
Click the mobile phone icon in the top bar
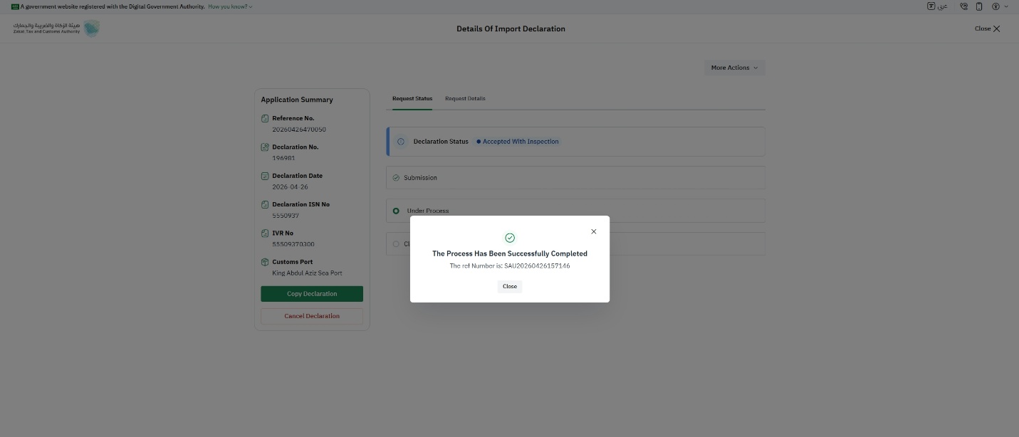point(979,6)
